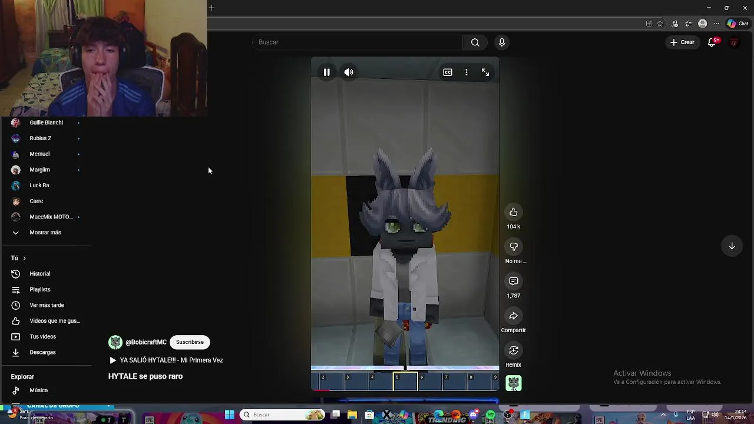This screenshot has height=424, width=754.
Task: Open the Windows Start menu
Action: click(x=229, y=415)
